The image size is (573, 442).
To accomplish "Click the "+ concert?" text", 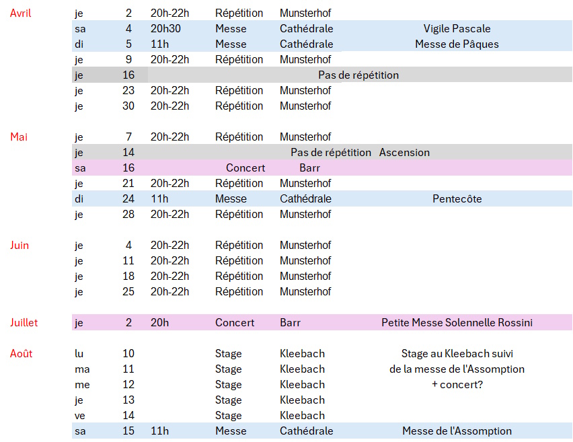I will point(457,385).
